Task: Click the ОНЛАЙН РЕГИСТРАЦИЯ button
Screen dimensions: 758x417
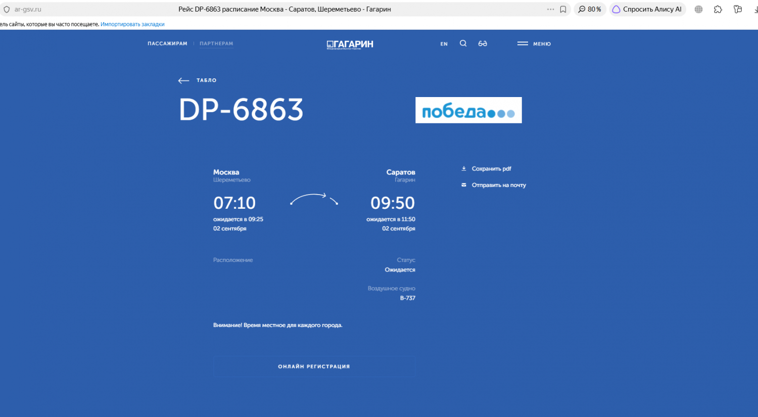Action: 314,366
